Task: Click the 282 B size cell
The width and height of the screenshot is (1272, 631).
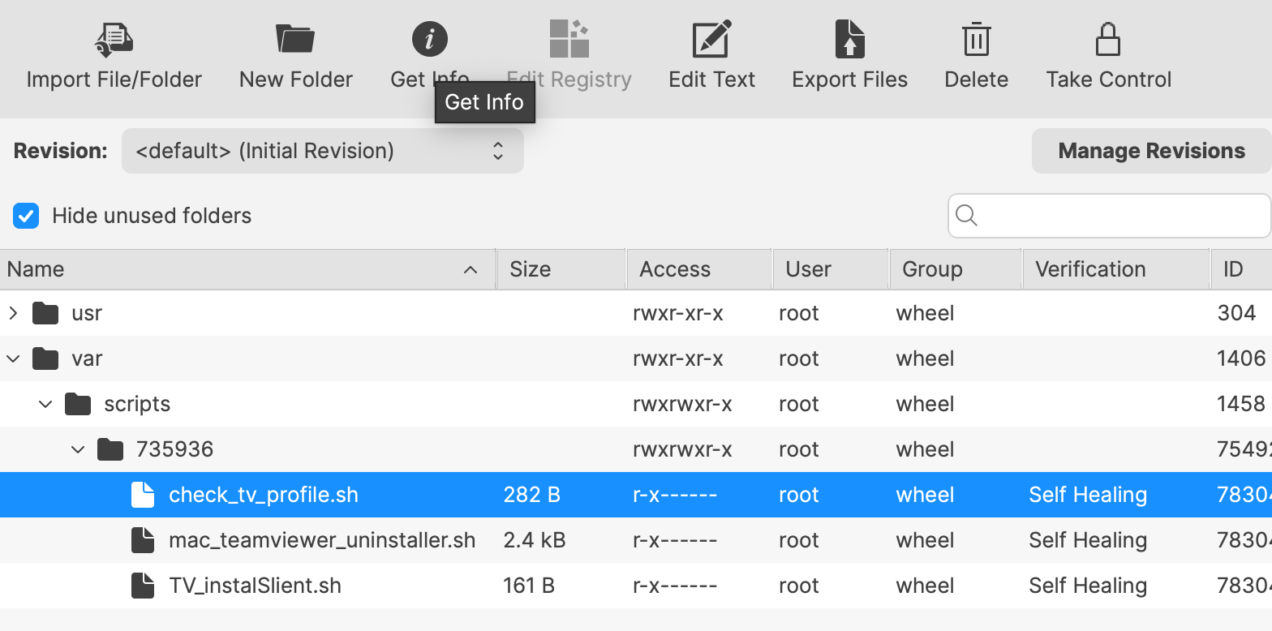Action: (x=532, y=495)
